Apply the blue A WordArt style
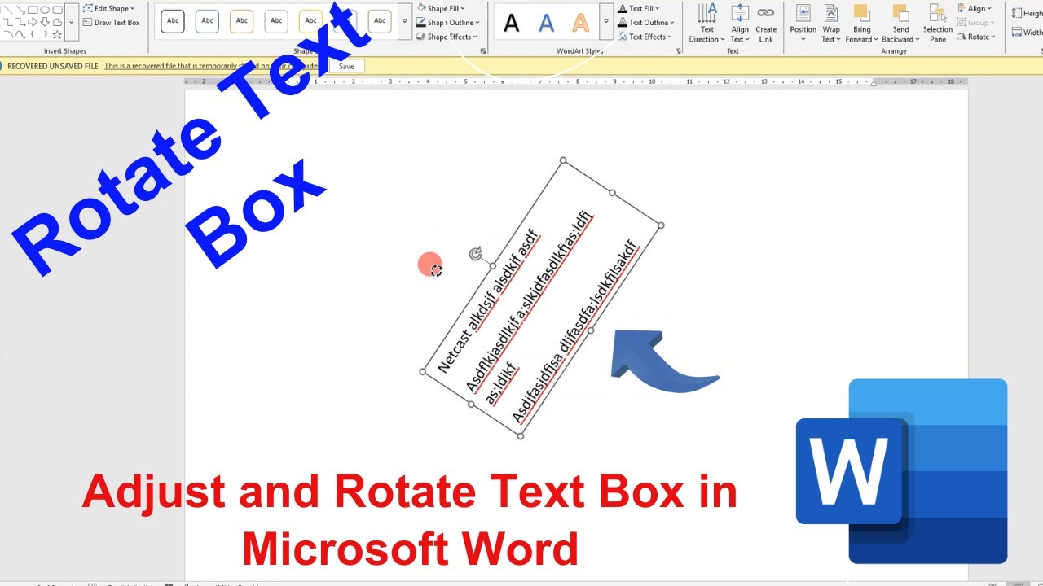 [546, 23]
